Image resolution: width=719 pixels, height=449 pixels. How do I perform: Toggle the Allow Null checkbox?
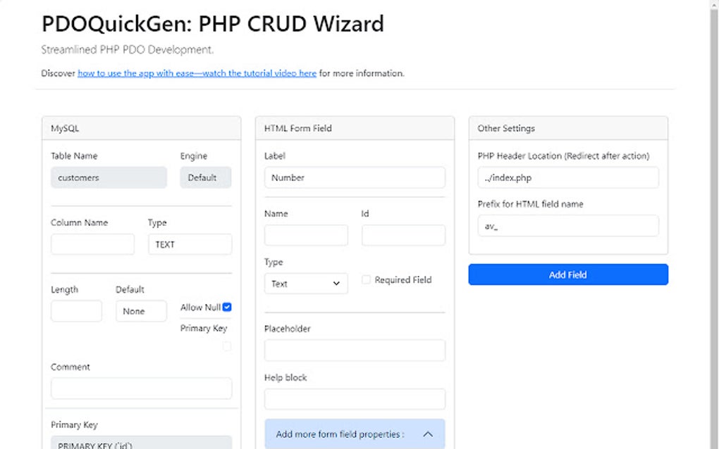[x=227, y=308]
